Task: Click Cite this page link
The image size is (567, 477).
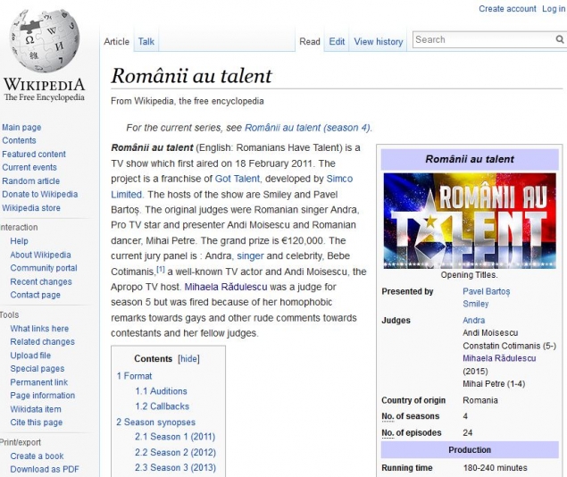Action: pos(36,423)
